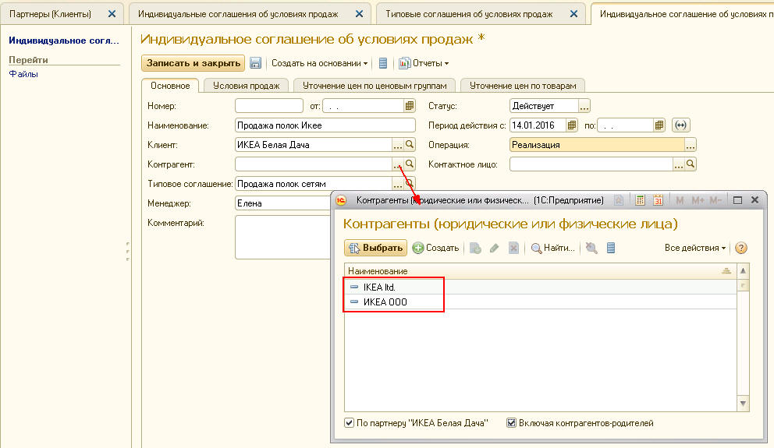Toggle the Включая контрагентов-родителей checkbox
This screenshot has width=774, height=448.
coord(511,423)
